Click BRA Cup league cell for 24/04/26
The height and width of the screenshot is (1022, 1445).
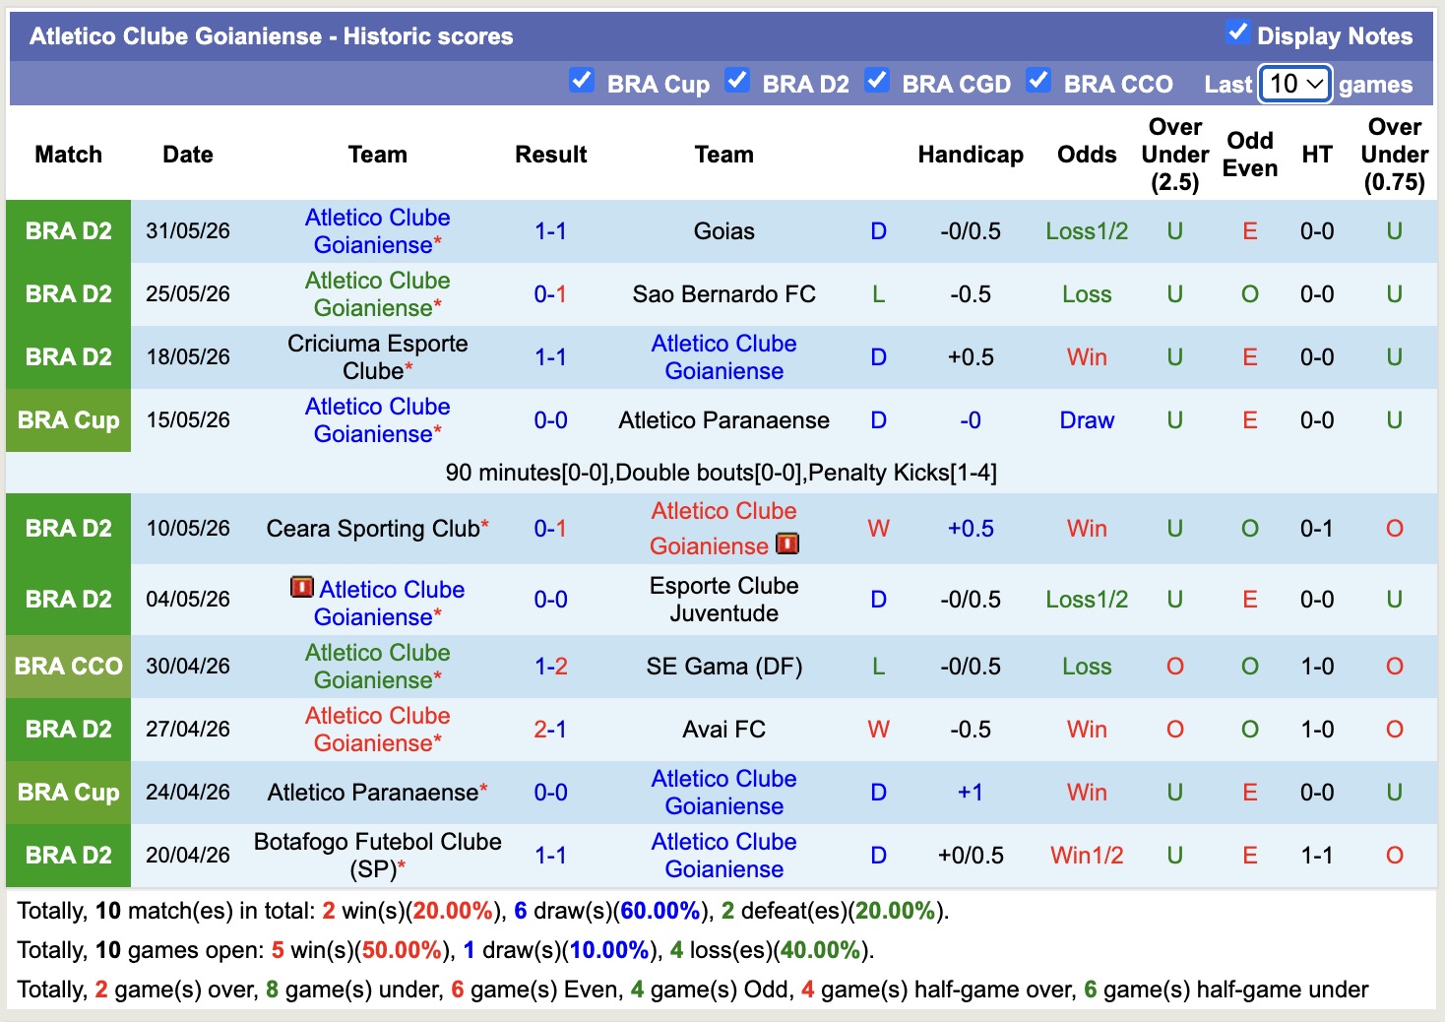68,793
